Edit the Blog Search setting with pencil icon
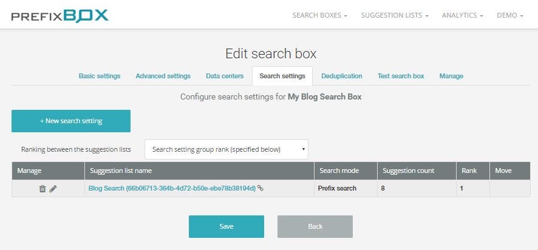Image resolution: width=538 pixels, height=250 pixels. [53, 189]
